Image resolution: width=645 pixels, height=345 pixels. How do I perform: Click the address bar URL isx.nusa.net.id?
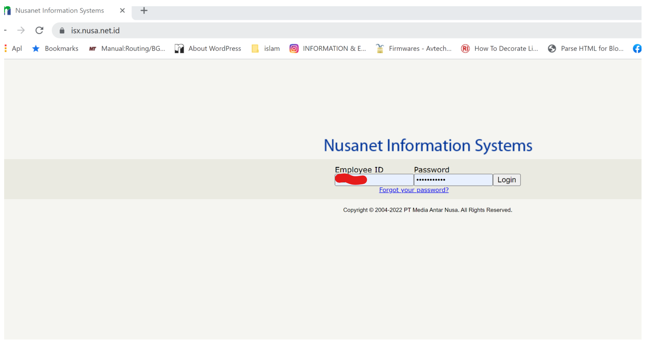coord(95,31)
